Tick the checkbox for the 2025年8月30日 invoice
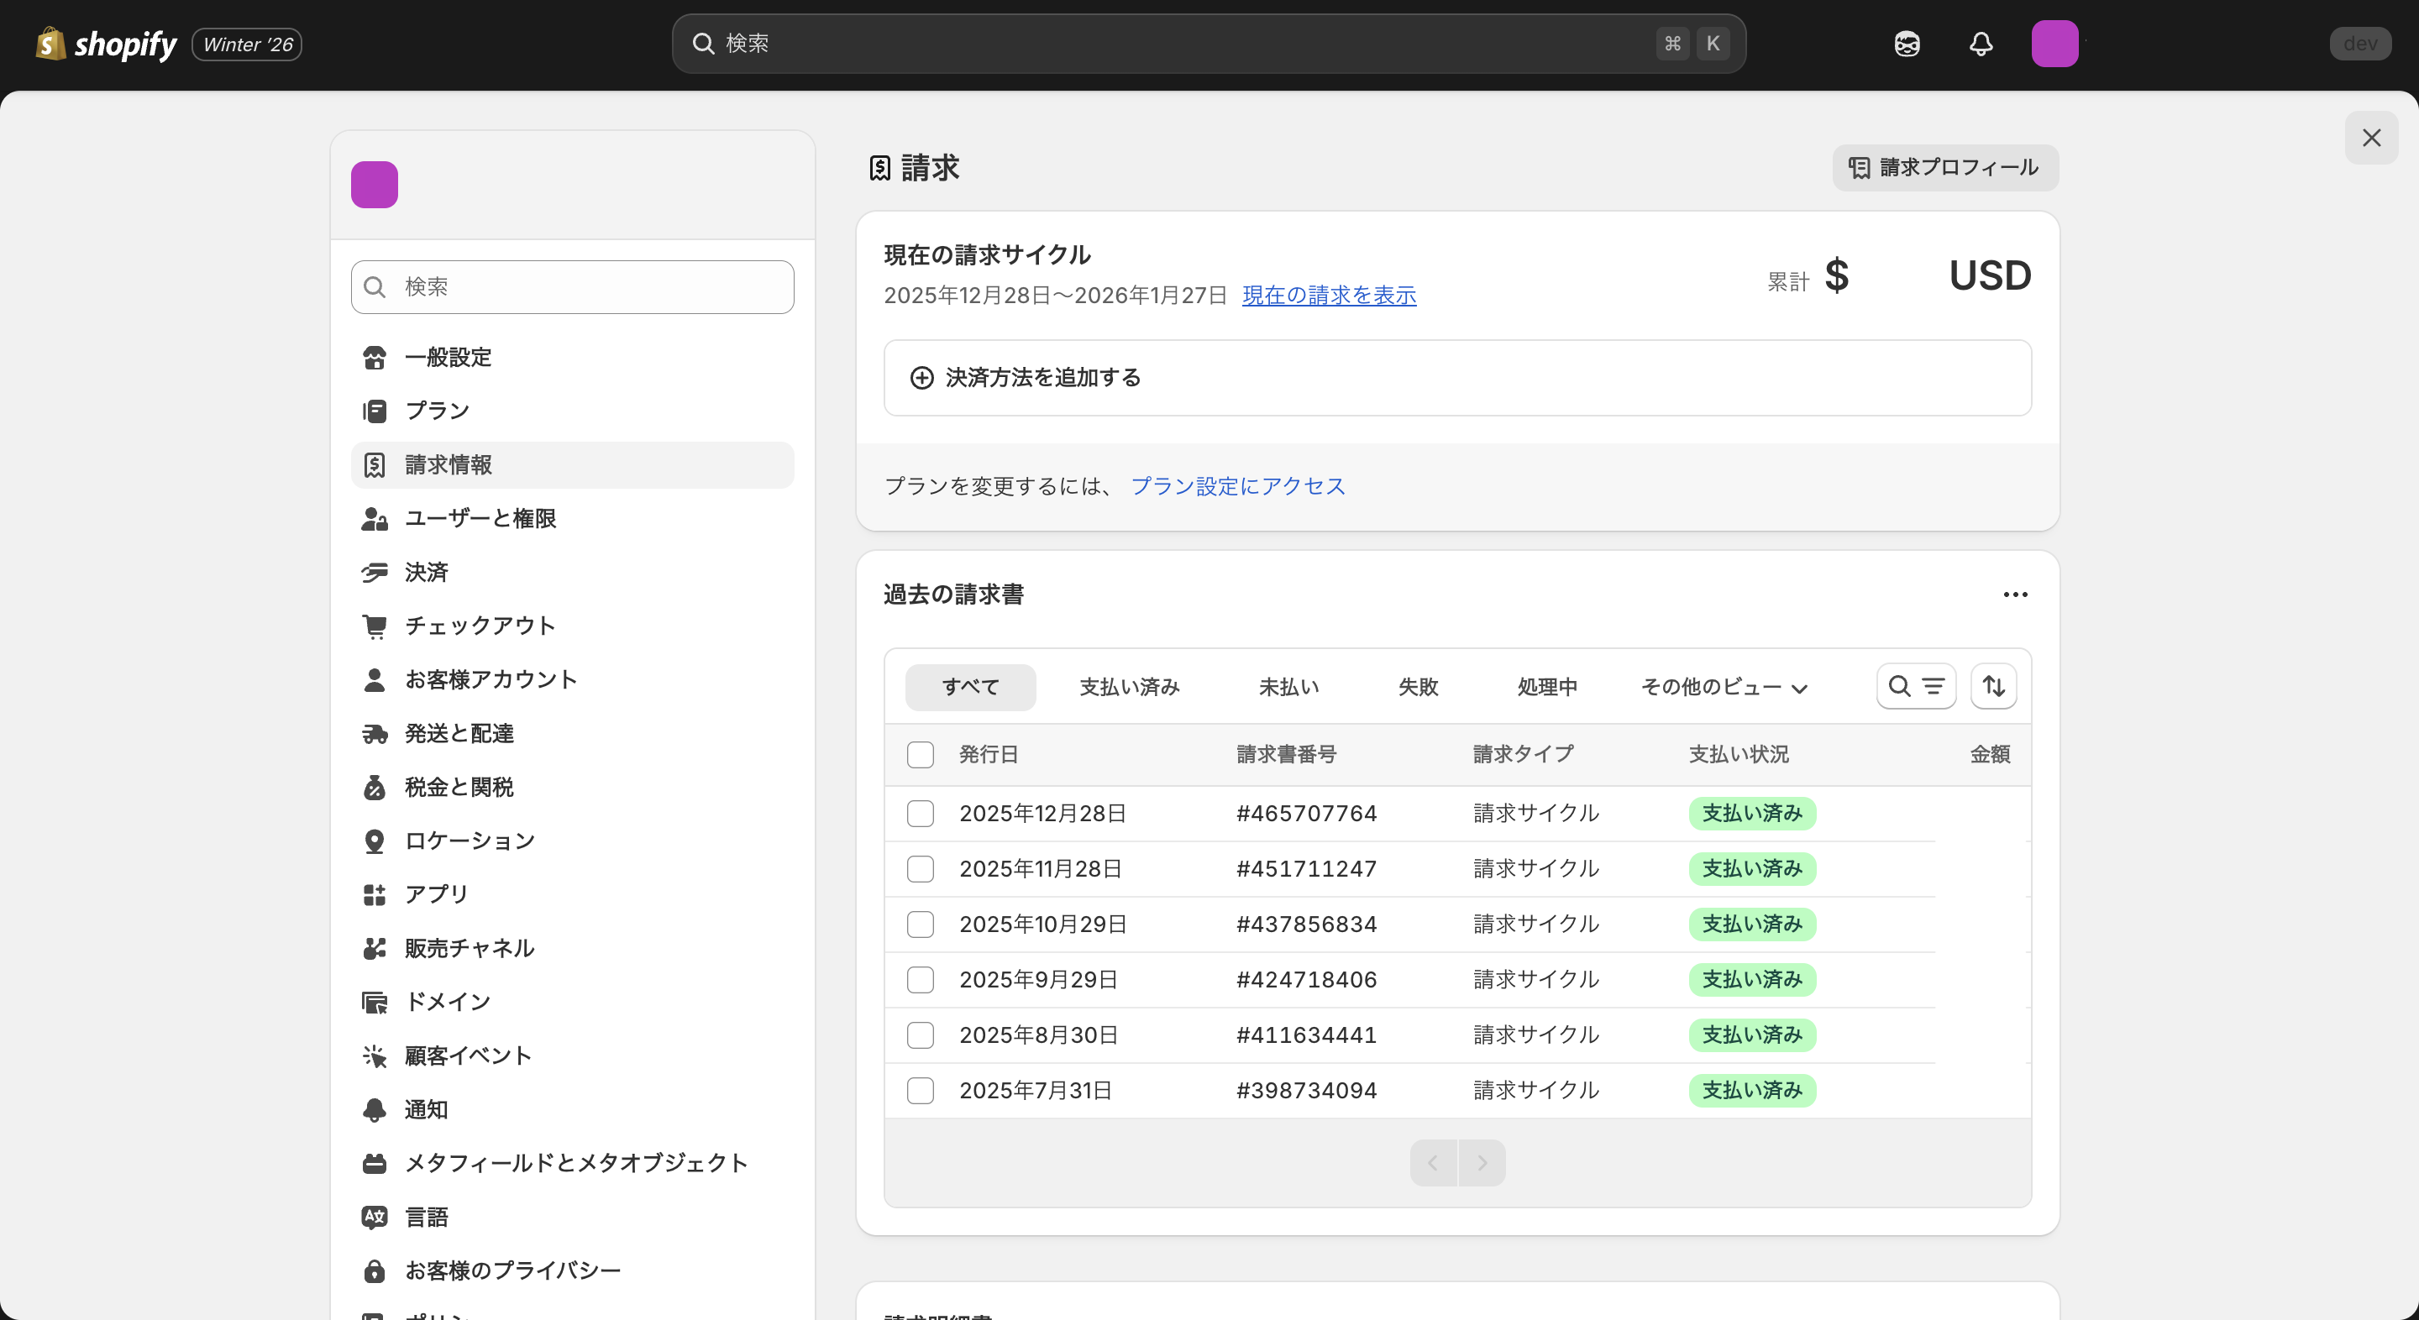2419x1320 pixels. coord(921,1035)
